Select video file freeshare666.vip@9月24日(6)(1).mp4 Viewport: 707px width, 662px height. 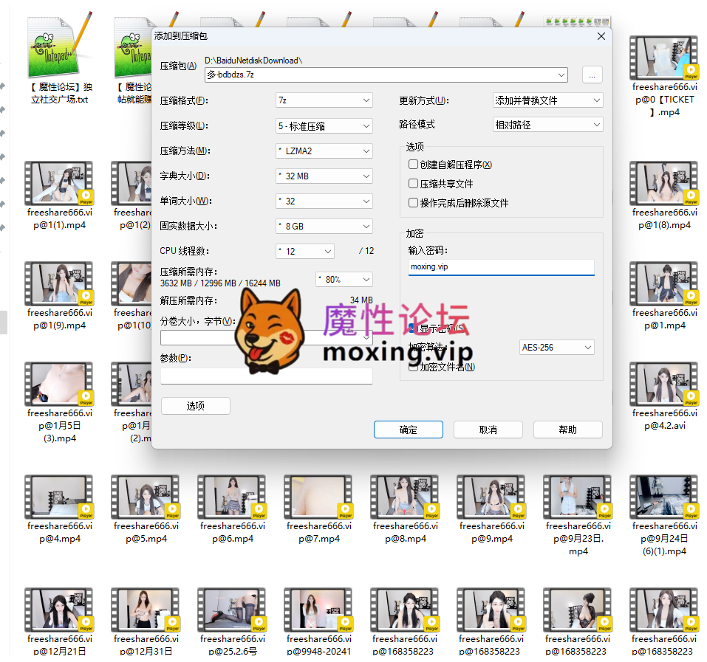663,497
